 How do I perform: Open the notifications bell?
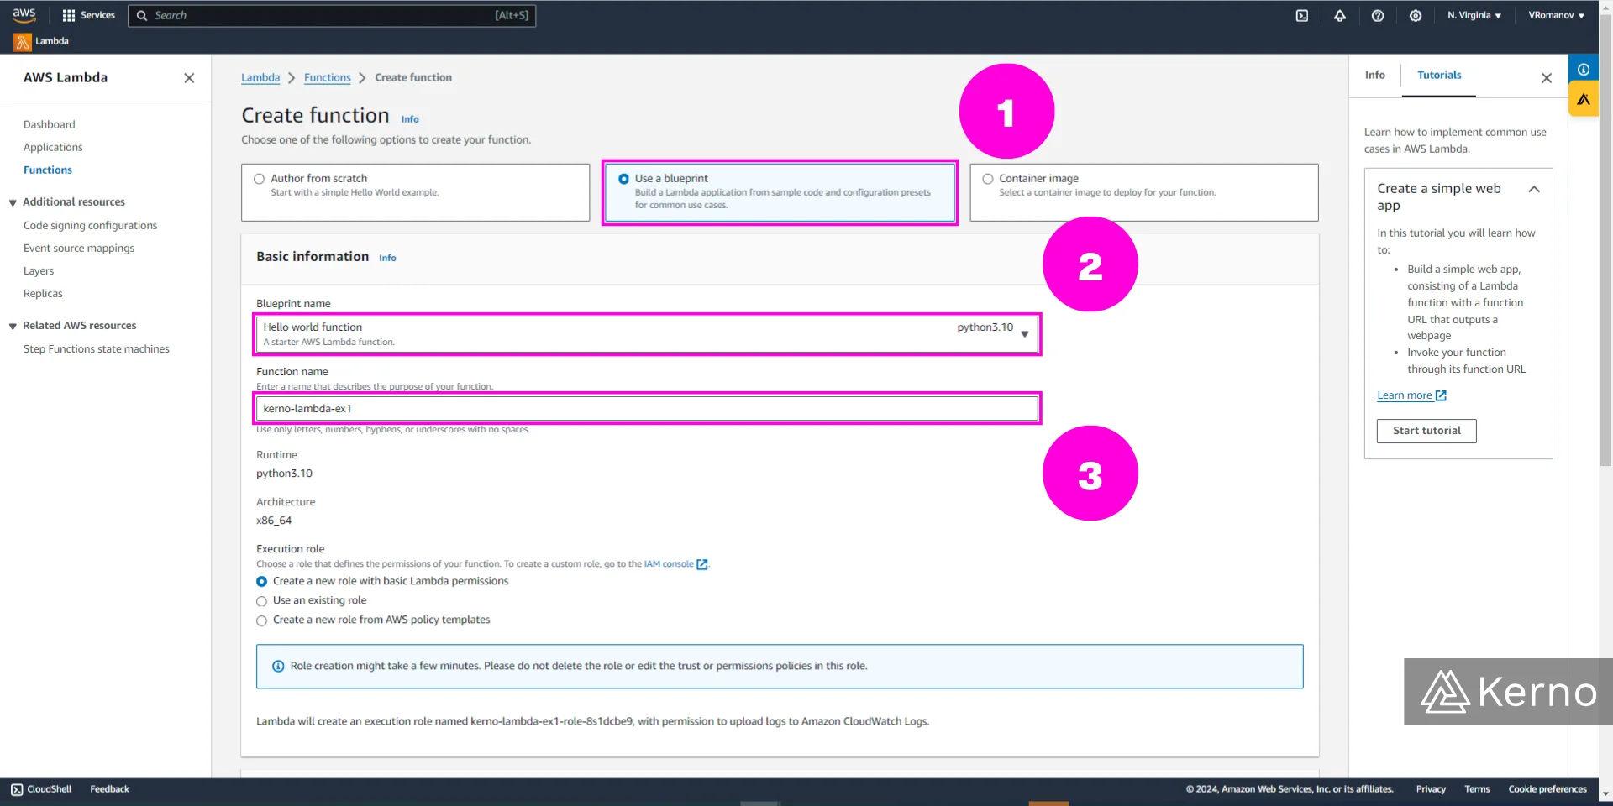(1340, 15)
